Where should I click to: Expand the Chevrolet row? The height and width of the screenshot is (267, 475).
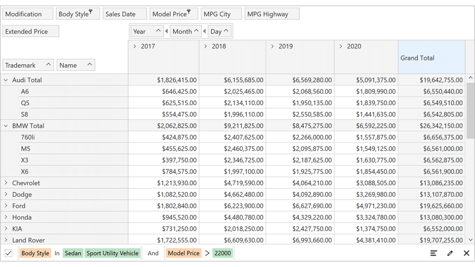point(6,183)
